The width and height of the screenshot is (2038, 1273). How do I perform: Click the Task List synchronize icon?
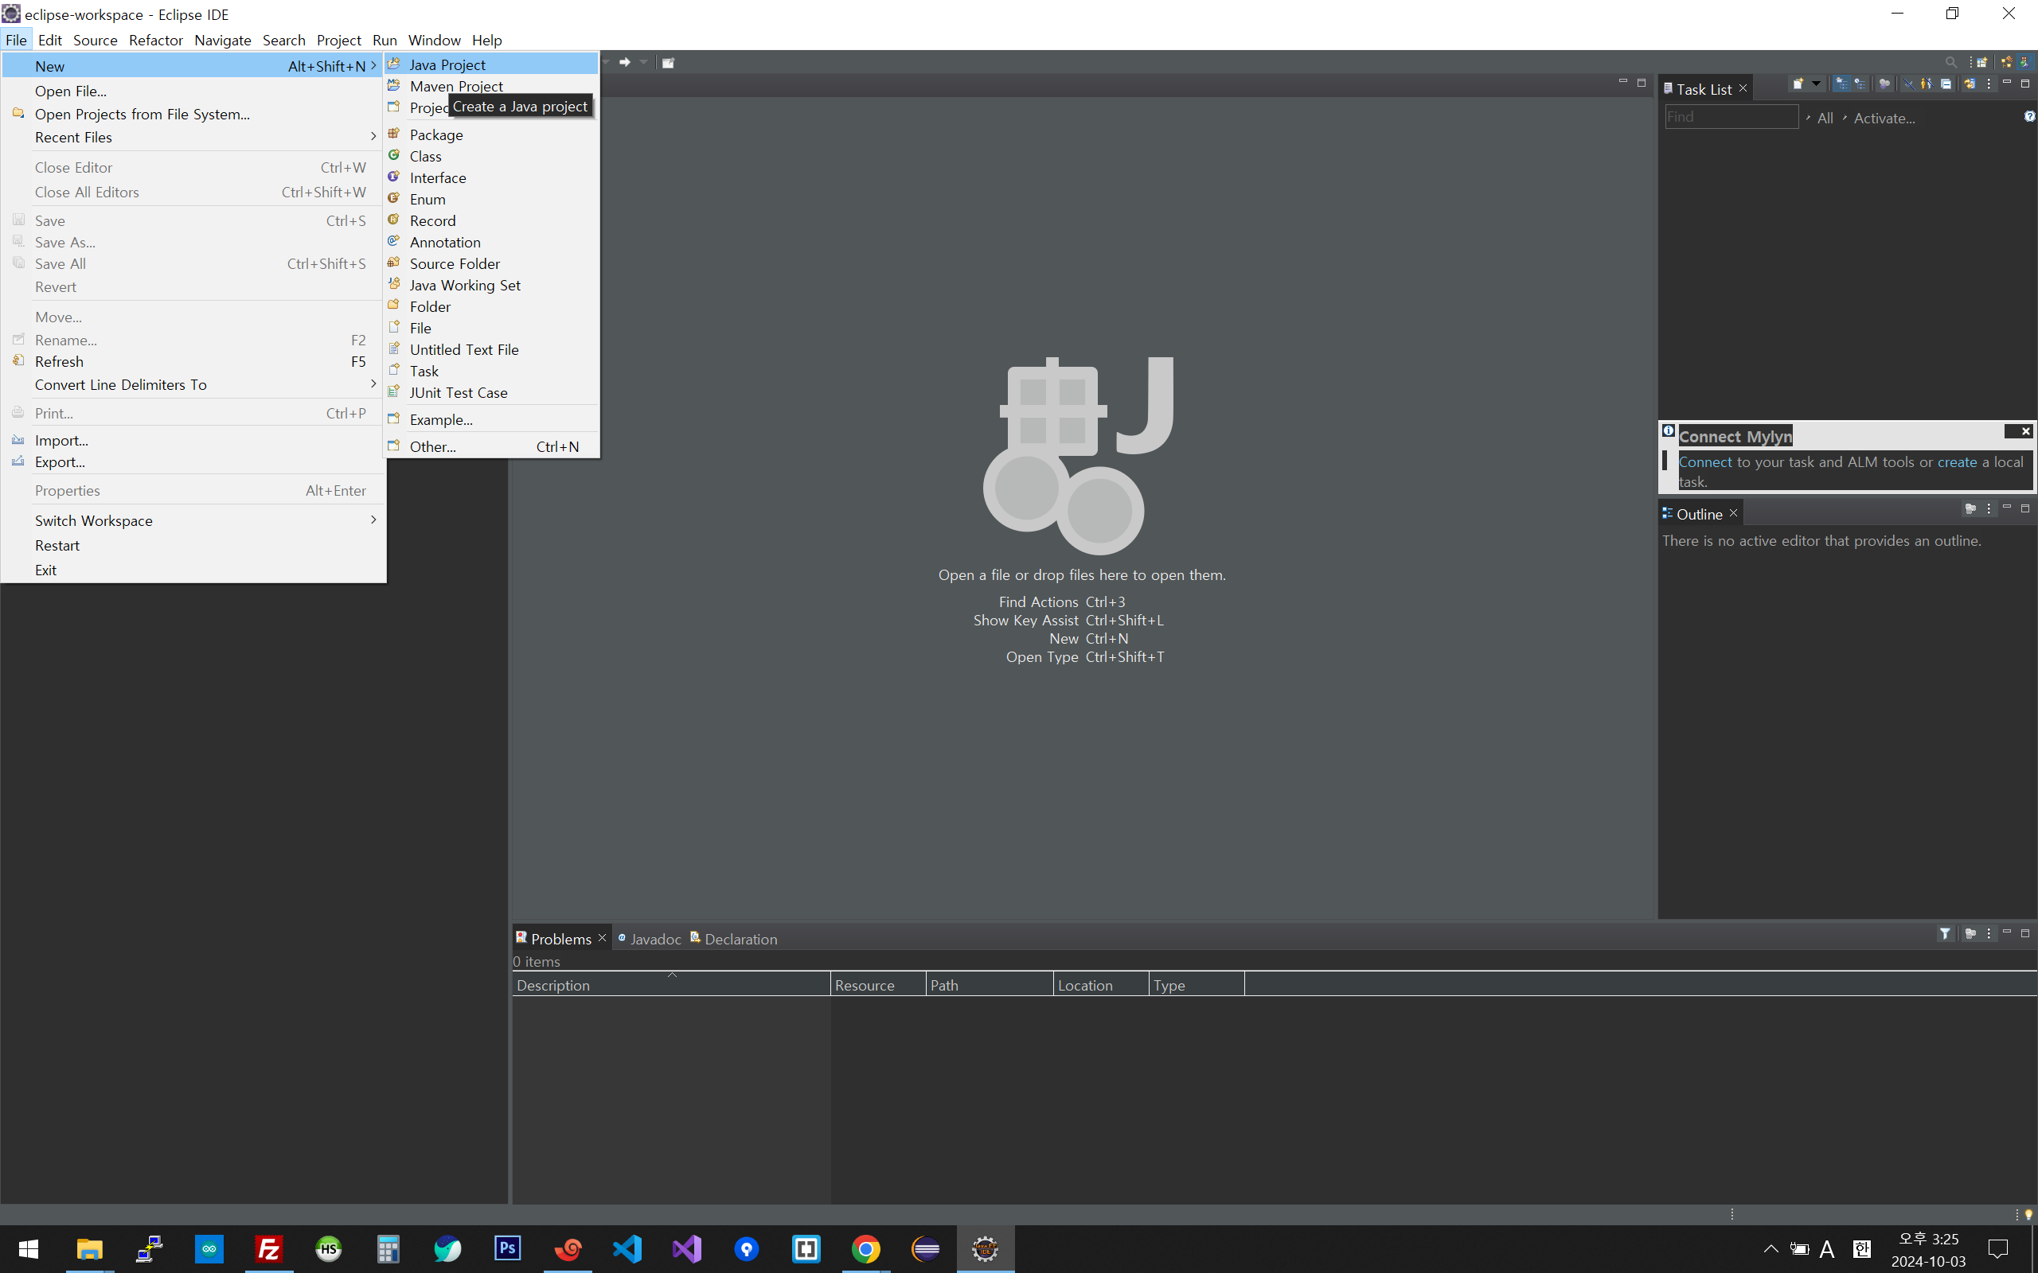pyautogui.click(x=1970, y=84)
